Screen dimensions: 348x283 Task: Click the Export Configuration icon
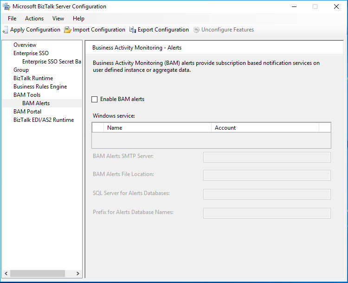(133, 30)
